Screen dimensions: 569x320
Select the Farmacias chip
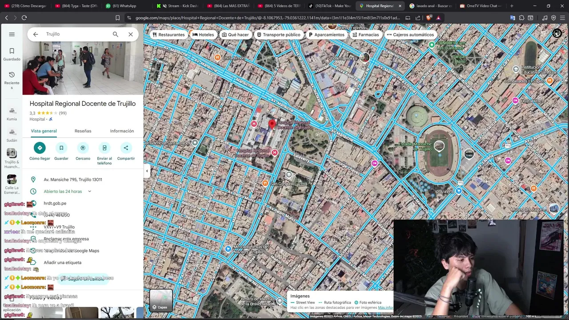(x=365, y=35)
